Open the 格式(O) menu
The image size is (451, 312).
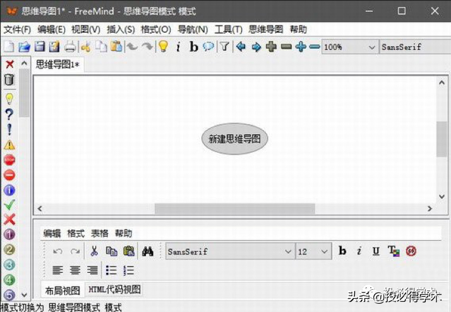tap(156, 29)
